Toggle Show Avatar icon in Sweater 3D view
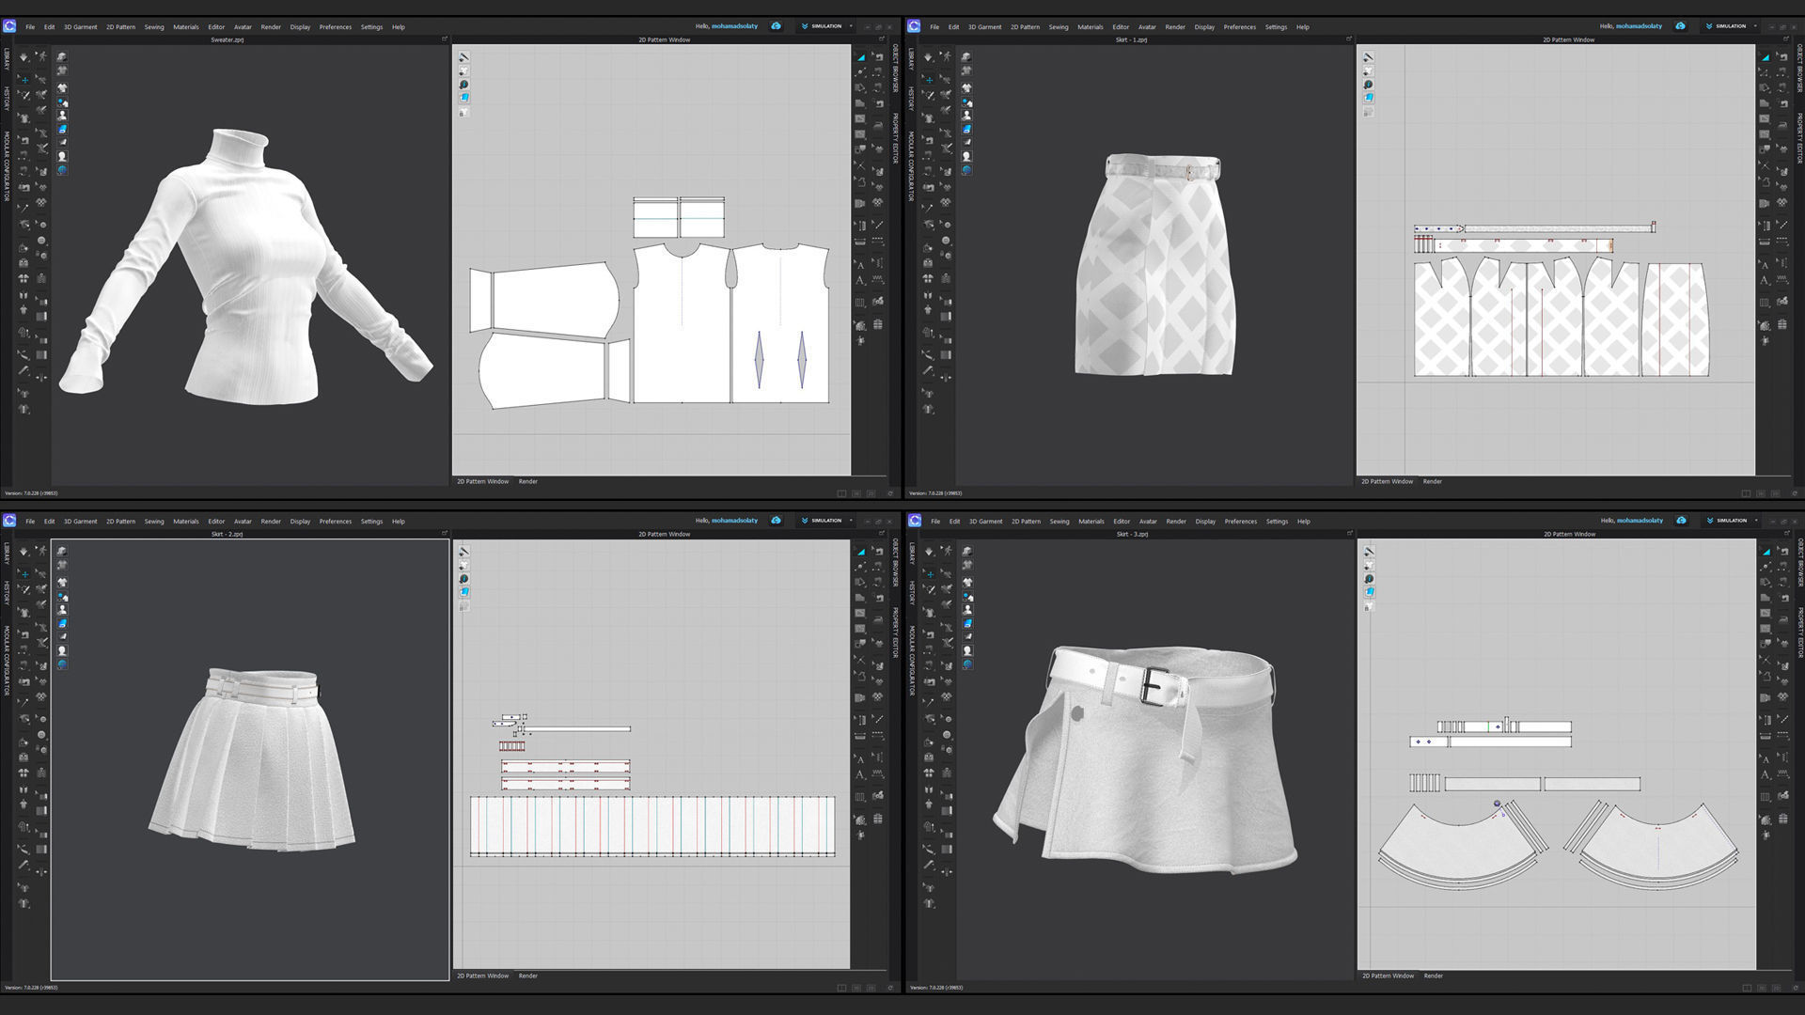1805x1015 pixels. point(62,116)
